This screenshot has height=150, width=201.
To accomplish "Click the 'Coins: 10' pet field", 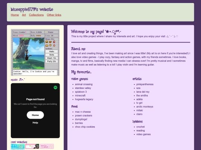I will pyautogui.click(x=49, y=36).
